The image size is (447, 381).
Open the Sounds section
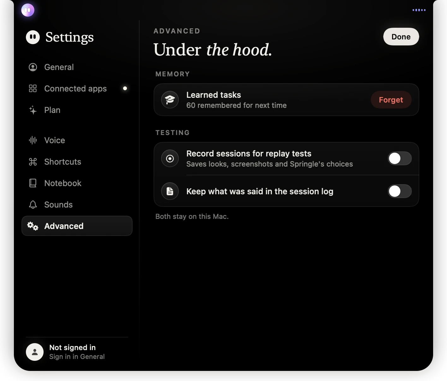coord(77,205)
